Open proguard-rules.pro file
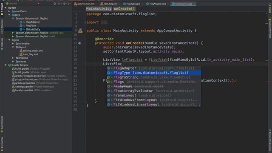 [41, 79]
